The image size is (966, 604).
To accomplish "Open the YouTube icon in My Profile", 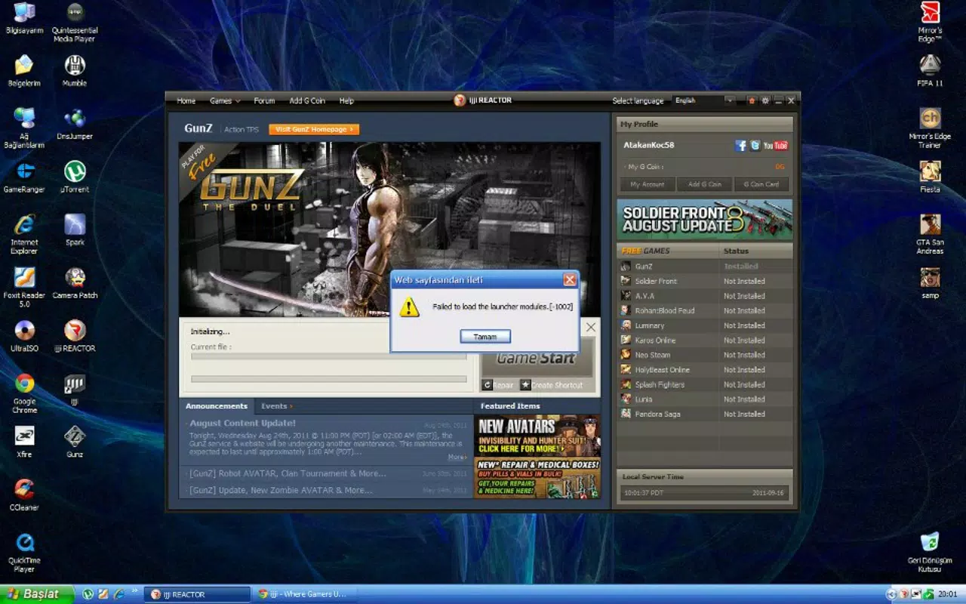I will pyautogui.click(x=775, y=145).
